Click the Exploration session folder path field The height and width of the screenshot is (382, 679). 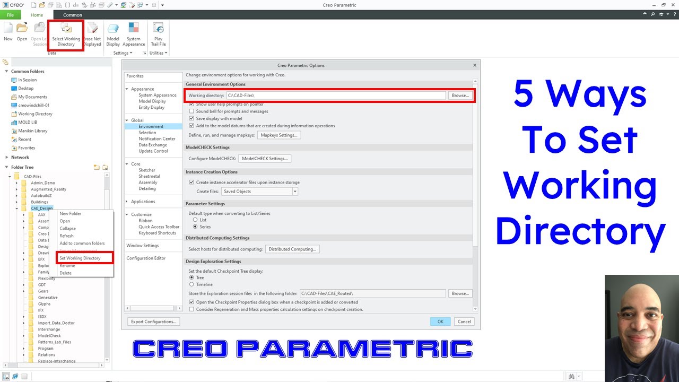tap(372, 293)
